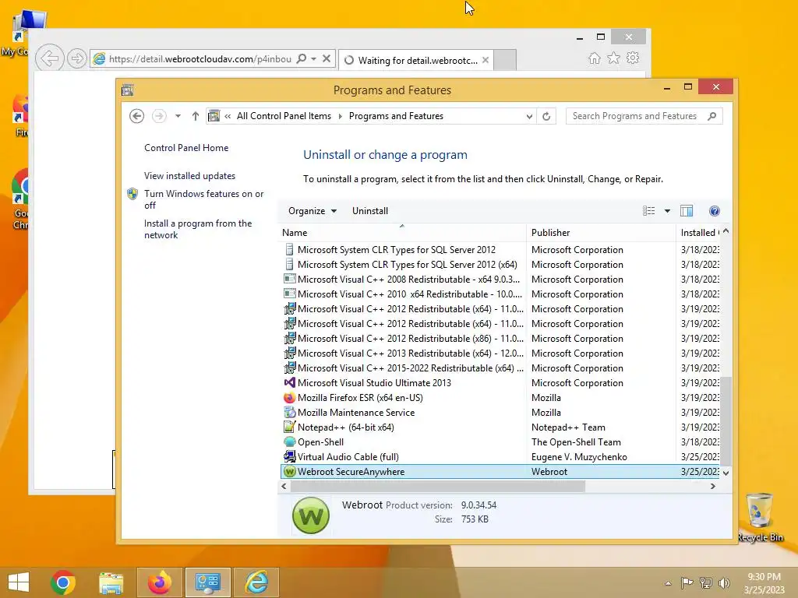Click Internet Explorer's forward button
The image size is (798, 598).
(77, 58)
